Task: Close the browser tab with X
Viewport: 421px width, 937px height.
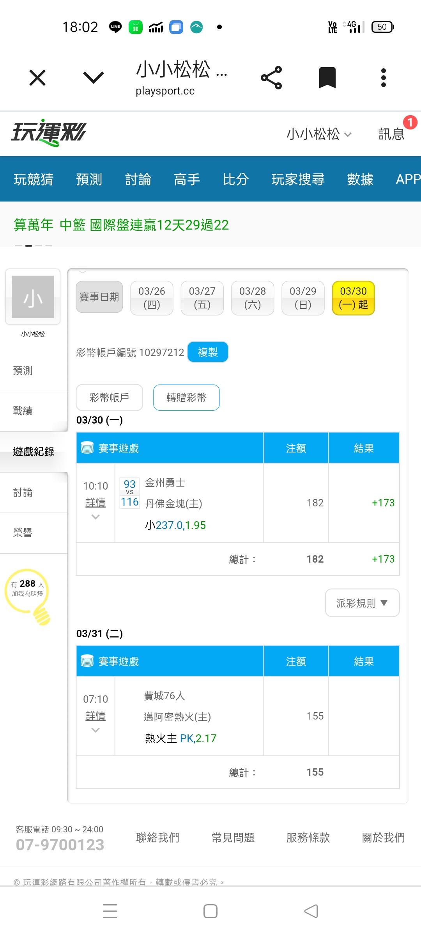Action: point(37,78)
